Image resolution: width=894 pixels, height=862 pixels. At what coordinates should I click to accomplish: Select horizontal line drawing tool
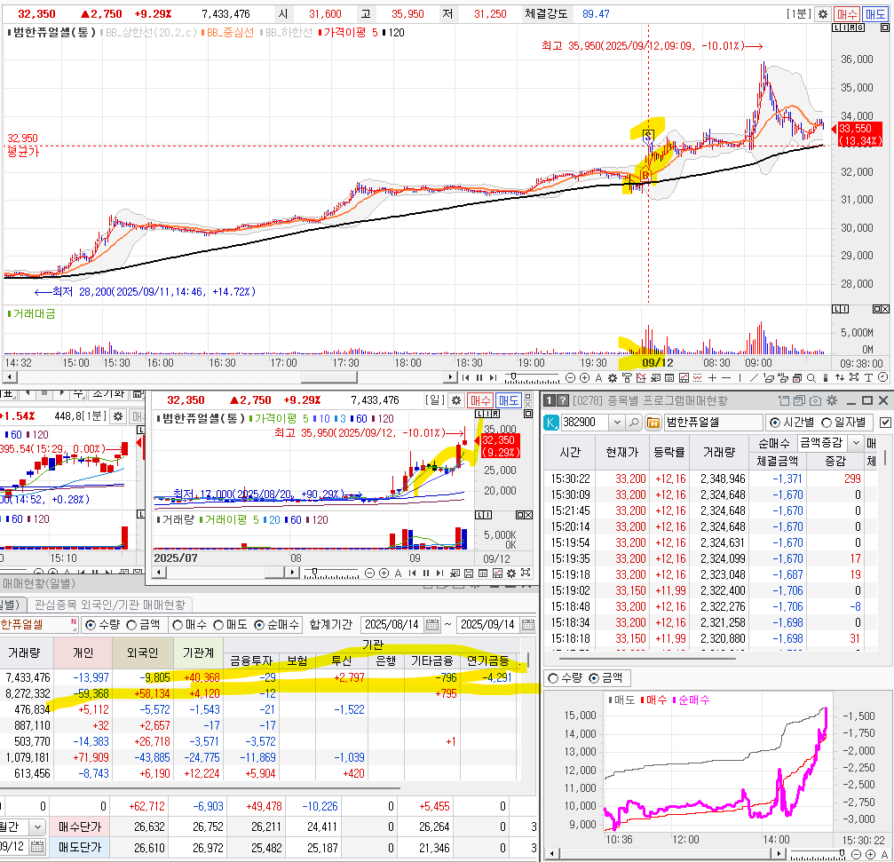(x=726, y=377)
